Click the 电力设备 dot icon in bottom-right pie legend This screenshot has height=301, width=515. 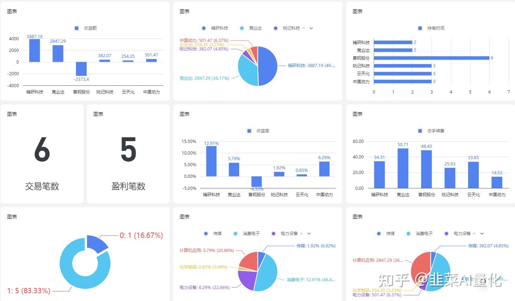tap(446, 233)
